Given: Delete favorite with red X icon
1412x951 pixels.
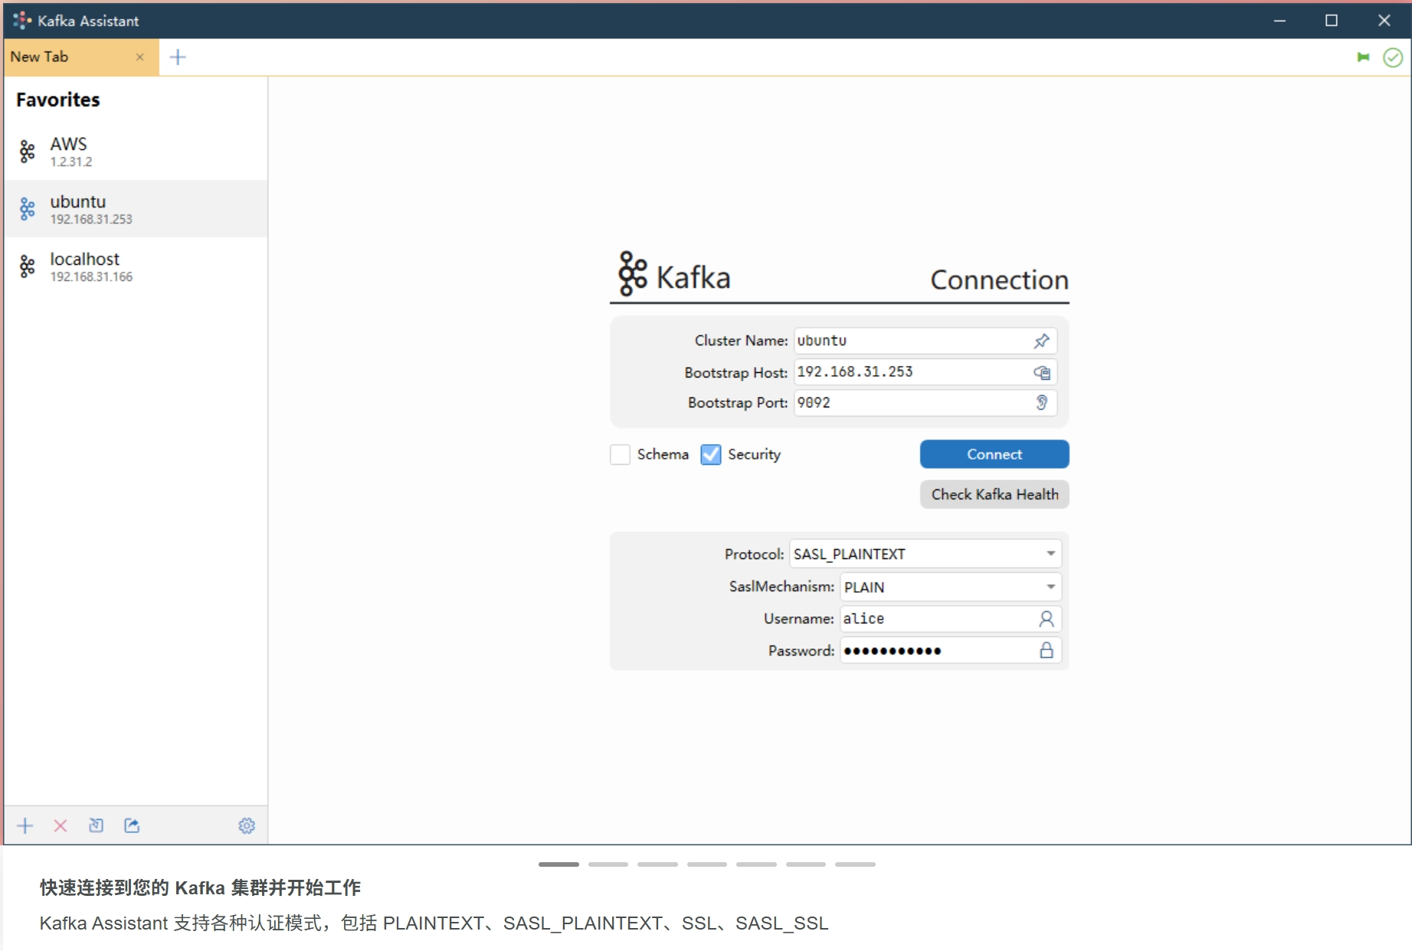Looking at the screenshot, I should coord(61,825).
